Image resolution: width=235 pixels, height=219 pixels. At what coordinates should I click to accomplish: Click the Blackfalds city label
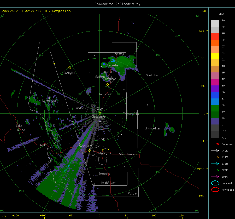coord(111,72)
